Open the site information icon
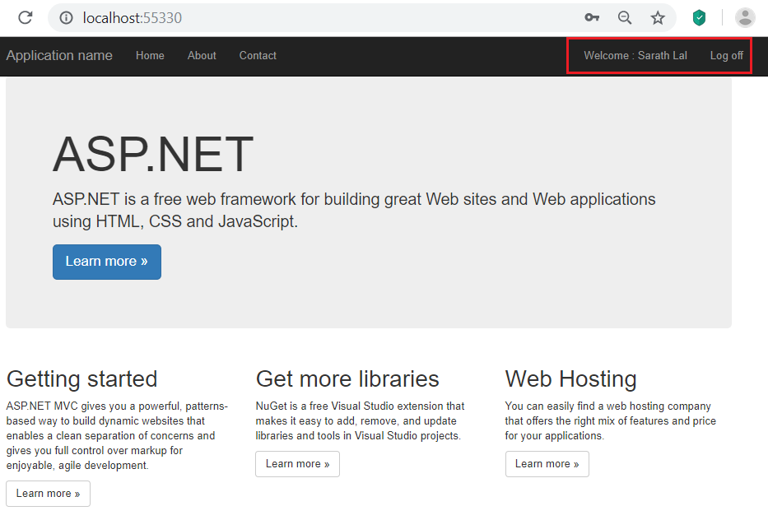 67,17
